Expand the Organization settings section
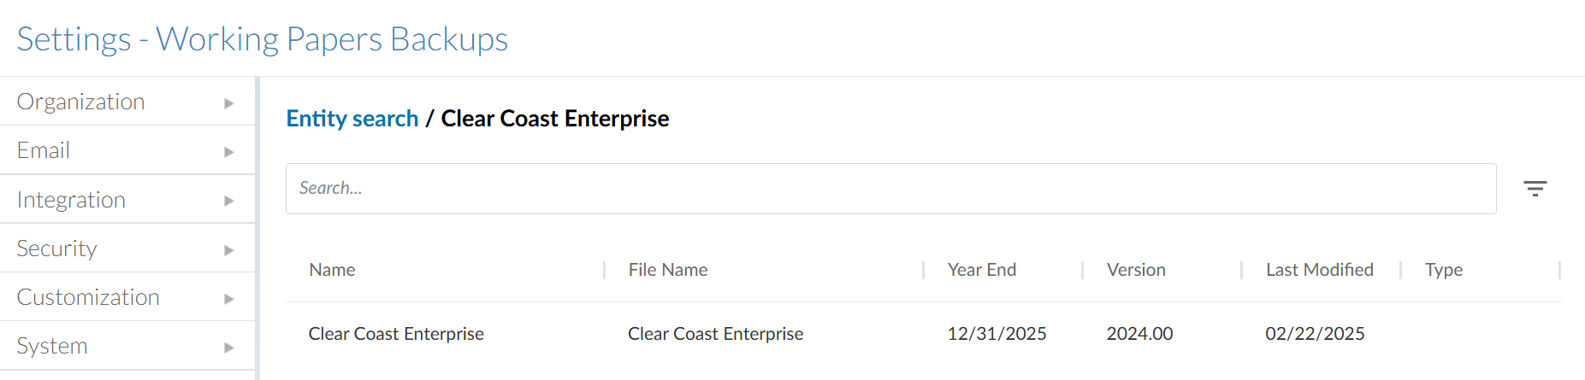The height and width of the screenshot is (380, 1585). (x=228, y=102)
